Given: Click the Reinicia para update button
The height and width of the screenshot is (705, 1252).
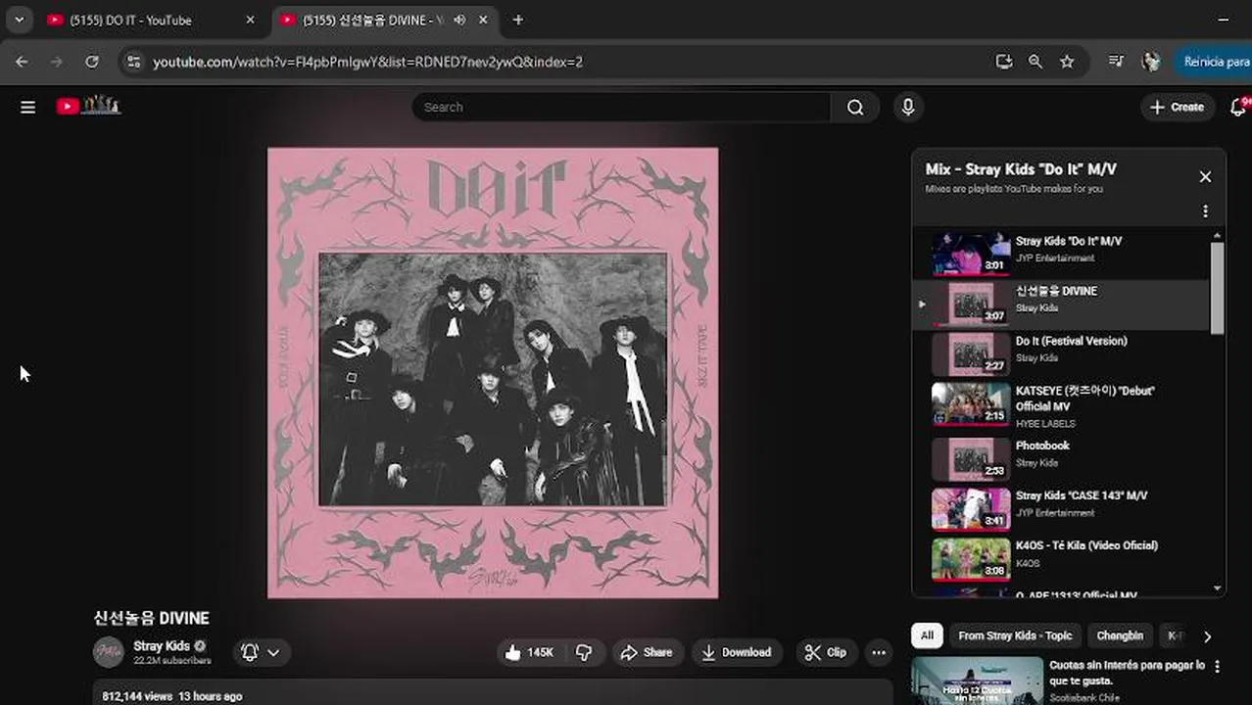Looking at the screenshot, I should (x=1214, y=62).
